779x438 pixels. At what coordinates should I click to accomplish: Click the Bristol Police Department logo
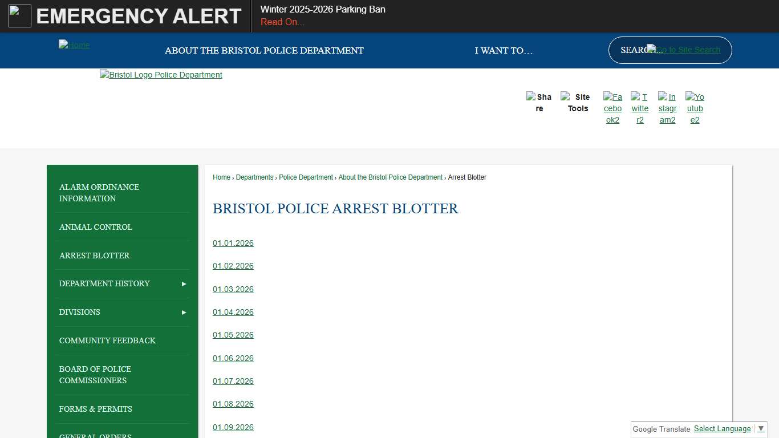pos(160,75)
